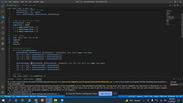This screenshot has height=103, width=183.
Task: Click the 00011_1.py breadcrumb segment
Action: pos(28,9)
